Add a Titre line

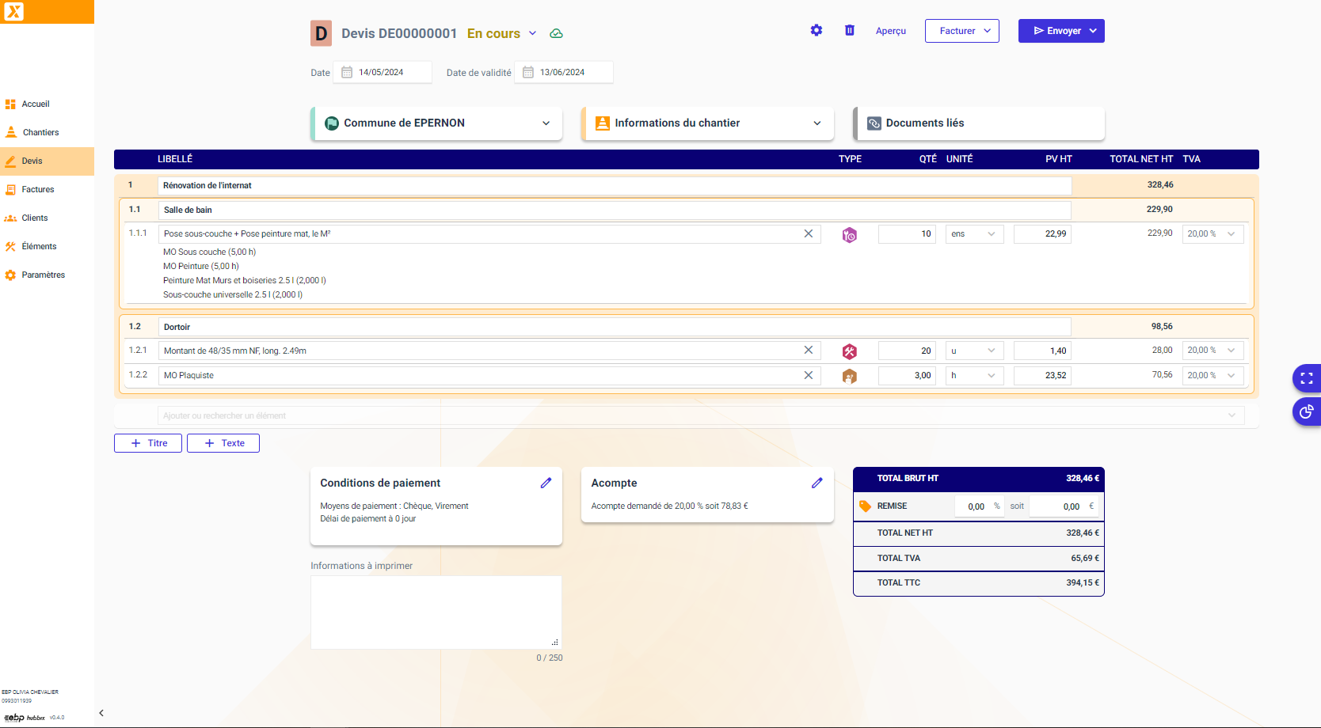click(148, 443)
